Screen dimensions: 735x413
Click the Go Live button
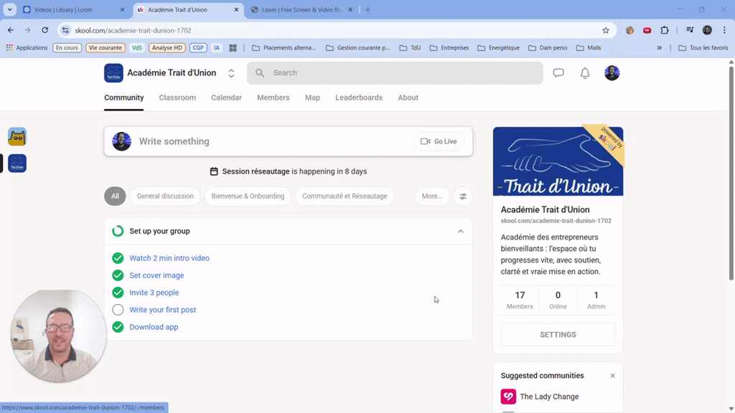439,141
